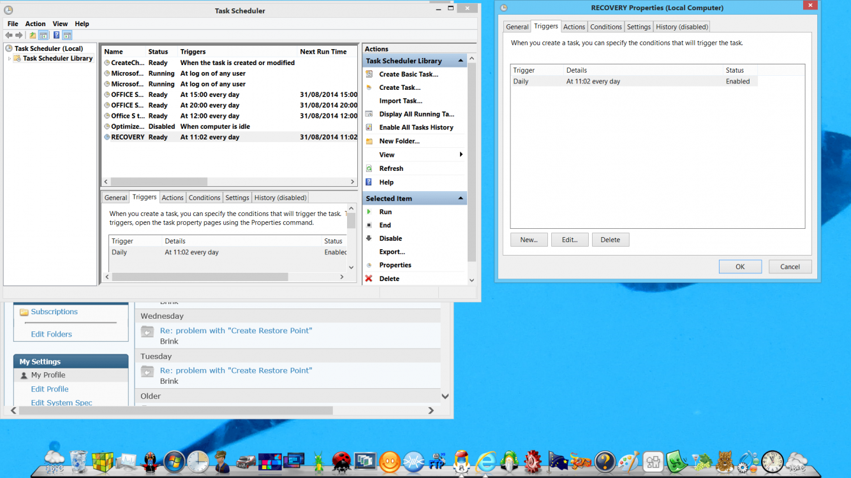Switch to General tab in RECOVERY Properties dialog
The height and width of the screenshot is (478, 851).
(x=517, y=27)
